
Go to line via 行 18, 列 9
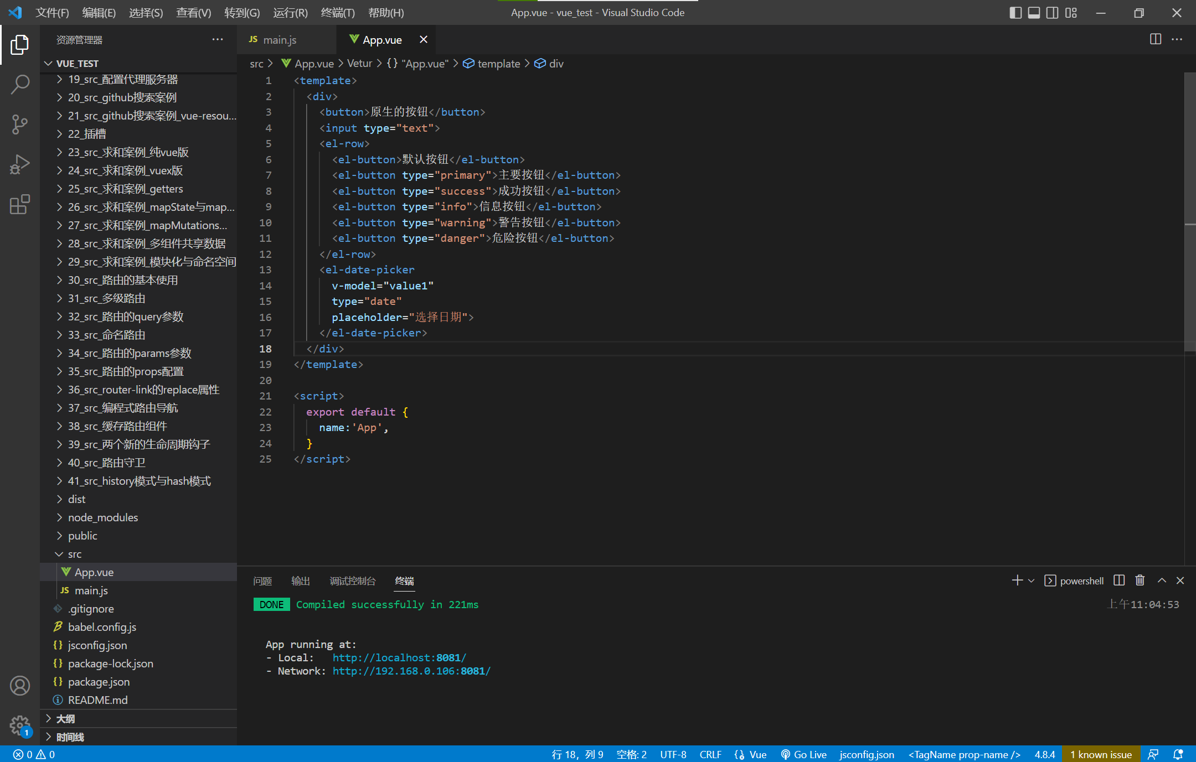coord(578,754)
